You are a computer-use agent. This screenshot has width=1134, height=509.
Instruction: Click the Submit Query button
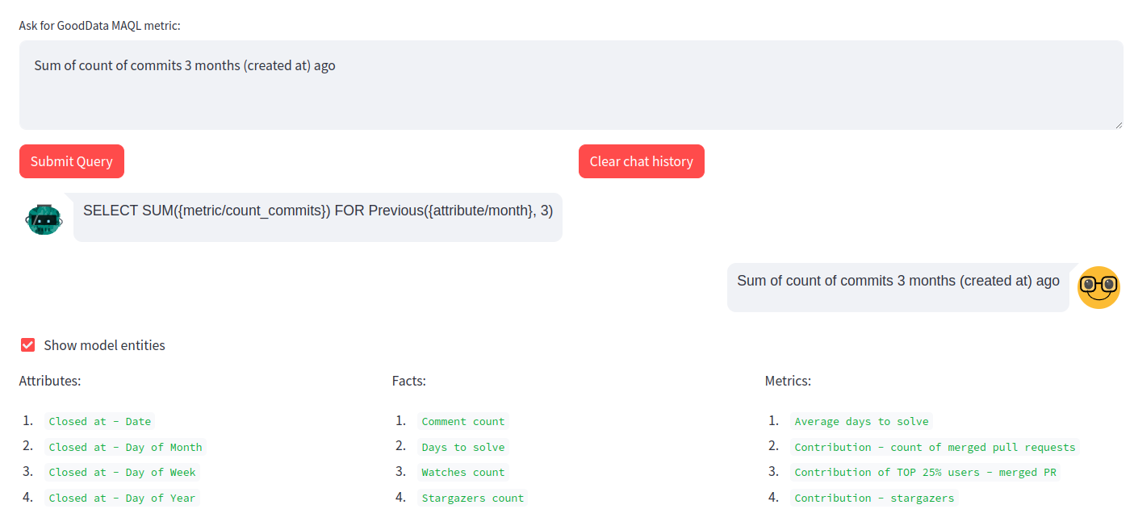(x=71, y=161)
